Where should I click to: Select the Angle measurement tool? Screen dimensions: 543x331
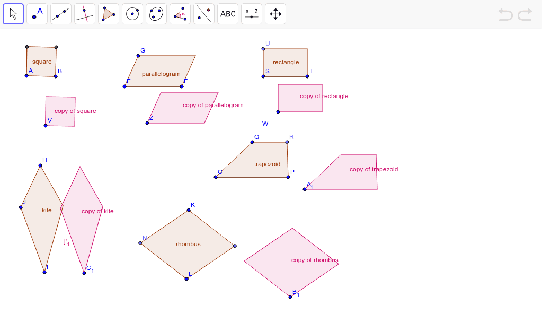[180, 14]
